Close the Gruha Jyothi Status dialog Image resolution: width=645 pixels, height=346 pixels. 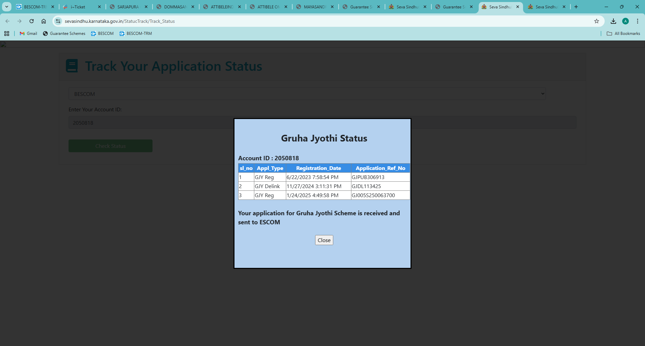tap(324, 240)
